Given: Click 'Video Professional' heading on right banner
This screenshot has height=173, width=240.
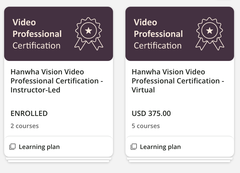Looking at the screenshot, I should coord(158,28).
